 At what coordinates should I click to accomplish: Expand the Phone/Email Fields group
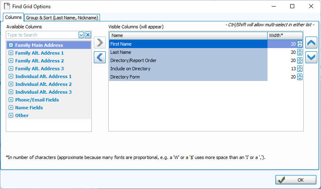11,100
